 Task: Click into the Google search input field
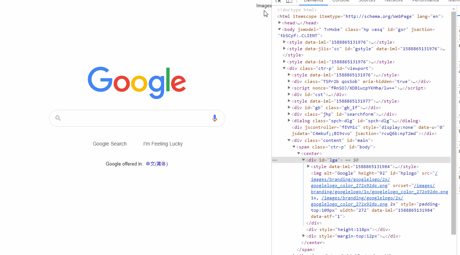pos(137,118)
